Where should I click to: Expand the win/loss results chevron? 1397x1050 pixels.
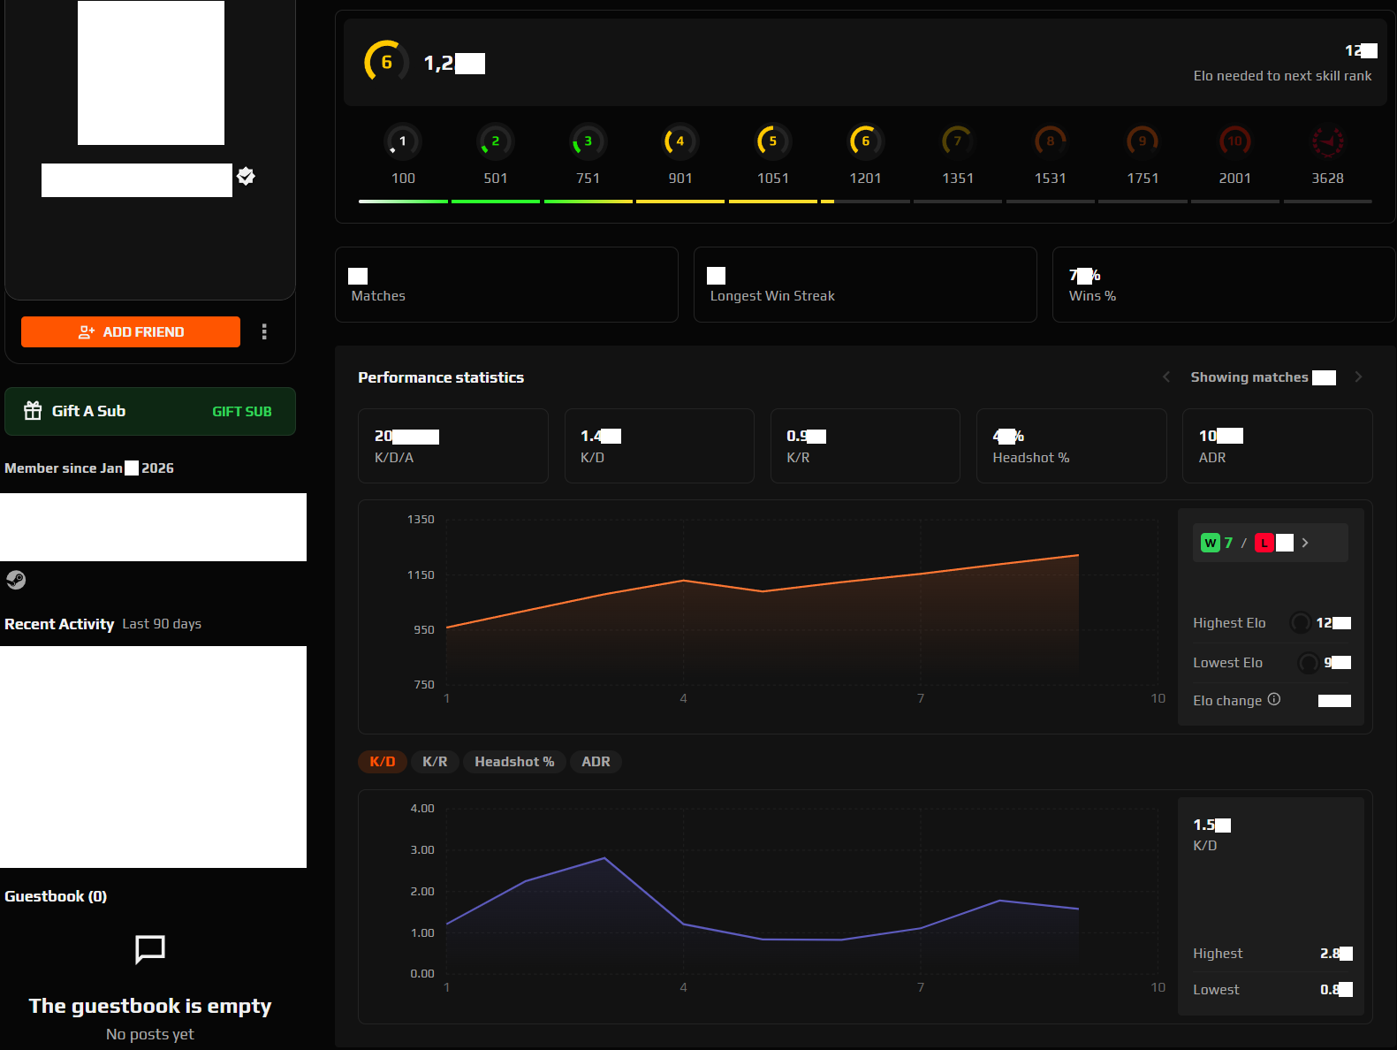1305,543
